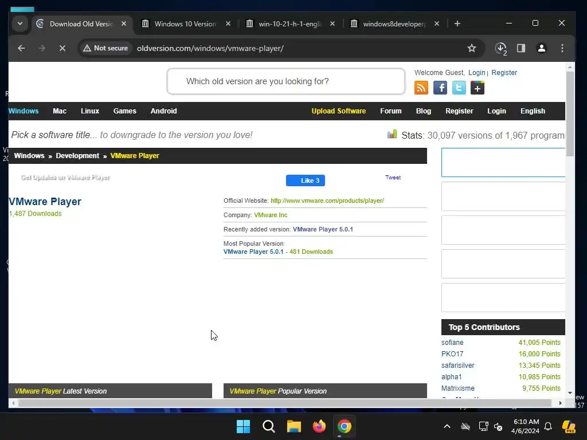Click the Google plus share icon

478,88
